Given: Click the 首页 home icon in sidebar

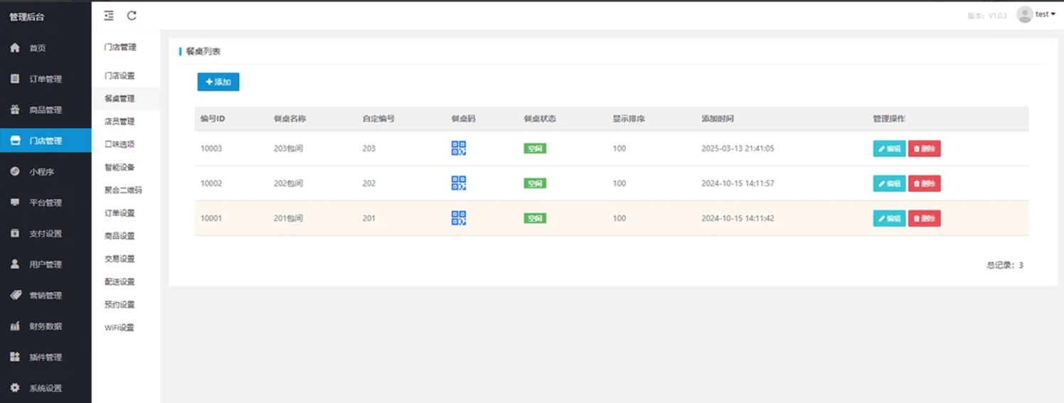Looking at the screenshot, I should point(15,48).
